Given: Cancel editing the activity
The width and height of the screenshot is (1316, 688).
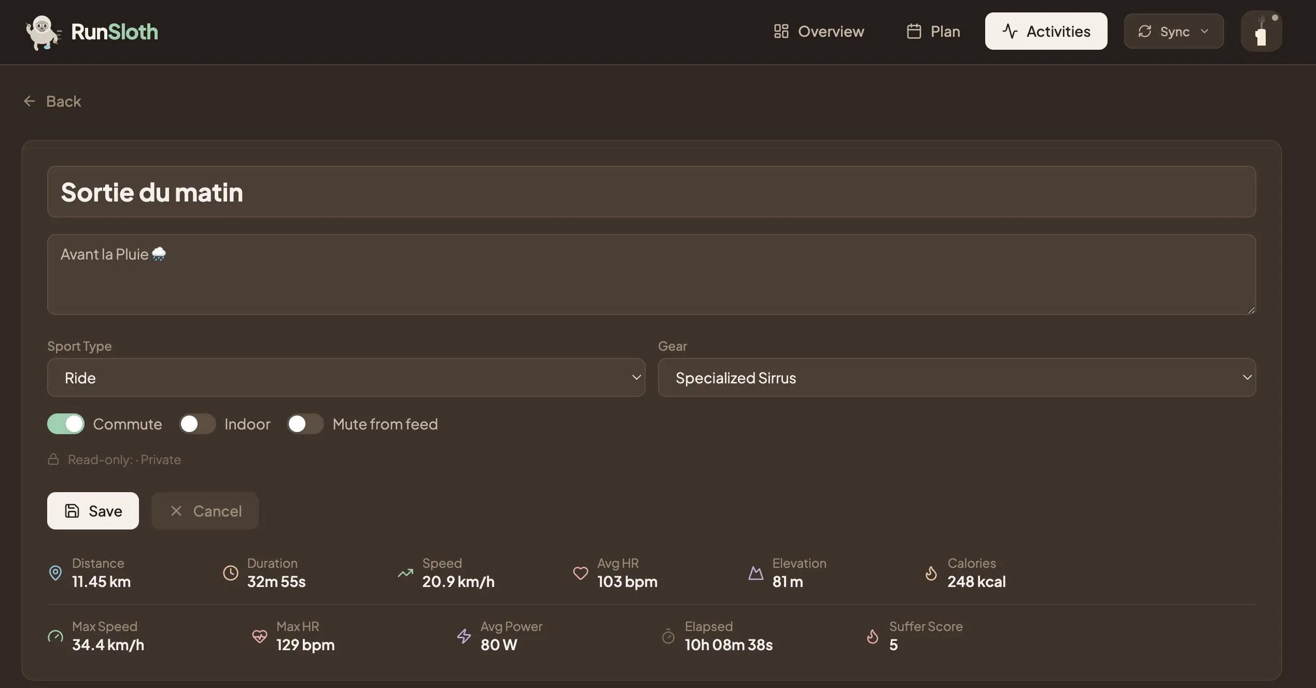Looking at the screenshot, I should coord(205,511).
